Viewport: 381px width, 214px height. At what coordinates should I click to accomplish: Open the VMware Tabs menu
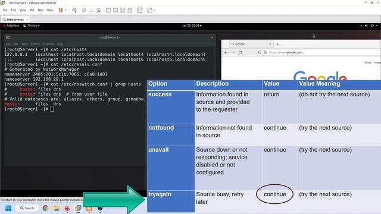tap(40, 10)
